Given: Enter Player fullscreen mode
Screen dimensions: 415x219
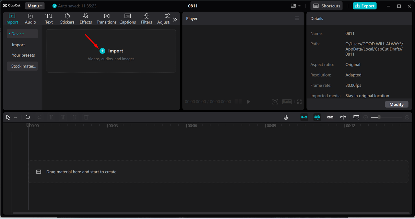Looking at the screenshot, I should point(299,102).
